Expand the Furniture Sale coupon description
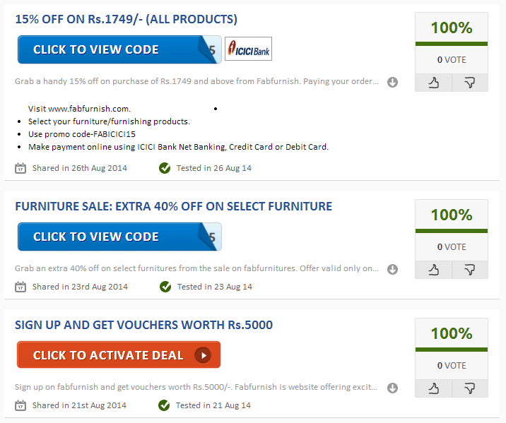506x423 pixels. click(x=393, y=269)
